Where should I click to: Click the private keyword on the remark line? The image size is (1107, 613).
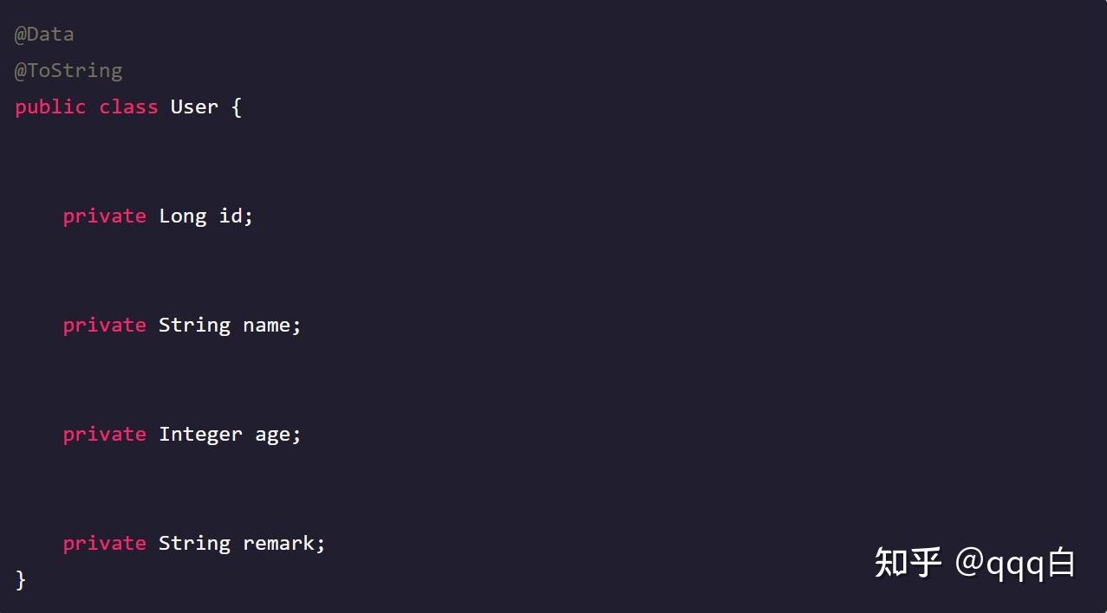coord(104,544)
